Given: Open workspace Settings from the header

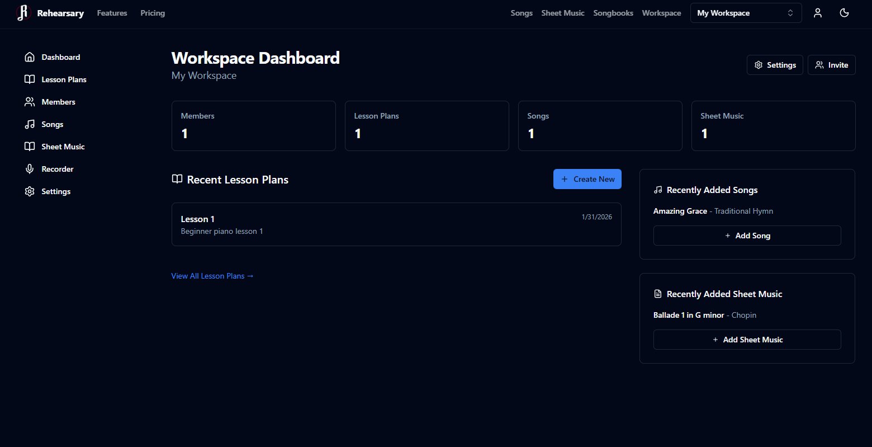Looking at the screenshot, I should coord(775,64).
